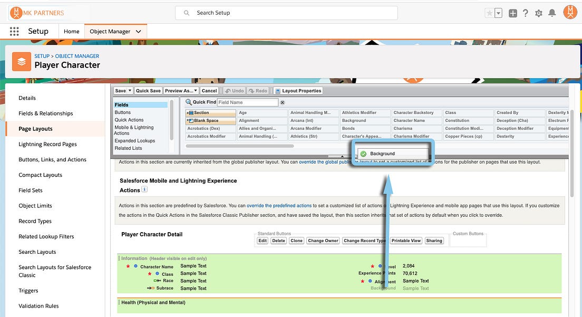Viewport: 582px width, 317px height.
Task: Select the Section palette item
Action: 210,113
